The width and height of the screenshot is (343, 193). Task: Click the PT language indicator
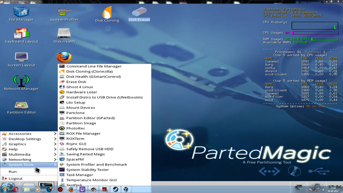coord(301,189)
